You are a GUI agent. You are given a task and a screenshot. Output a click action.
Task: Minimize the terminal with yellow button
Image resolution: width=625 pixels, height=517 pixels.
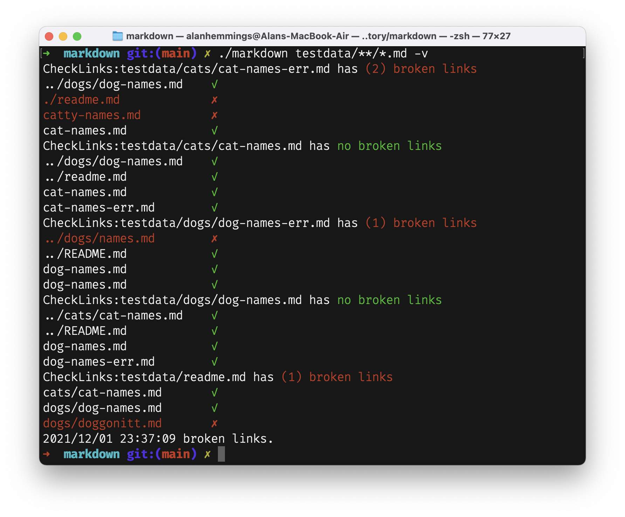pos(63,36)
